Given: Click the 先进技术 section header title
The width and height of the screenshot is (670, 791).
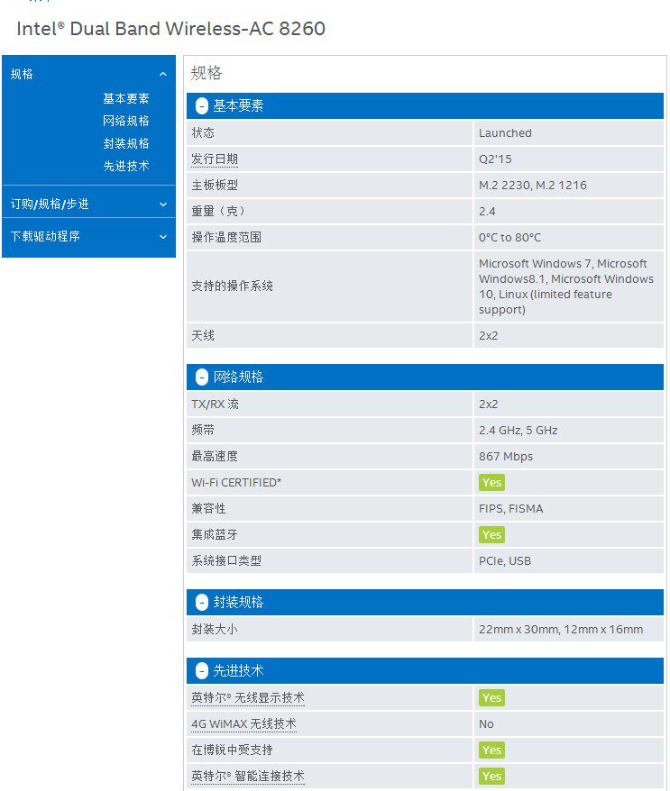Looking at the screenshot, I should pyautogui.click(x=238, y=671).
